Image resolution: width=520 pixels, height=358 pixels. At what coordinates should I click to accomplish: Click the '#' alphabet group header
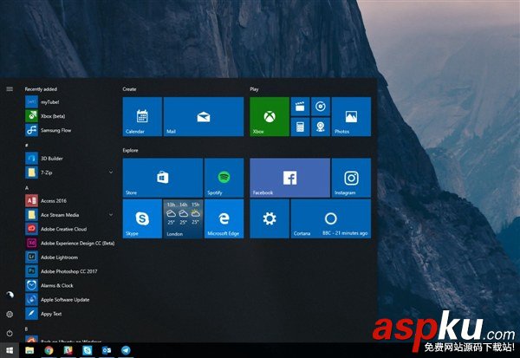coord(27,145)
